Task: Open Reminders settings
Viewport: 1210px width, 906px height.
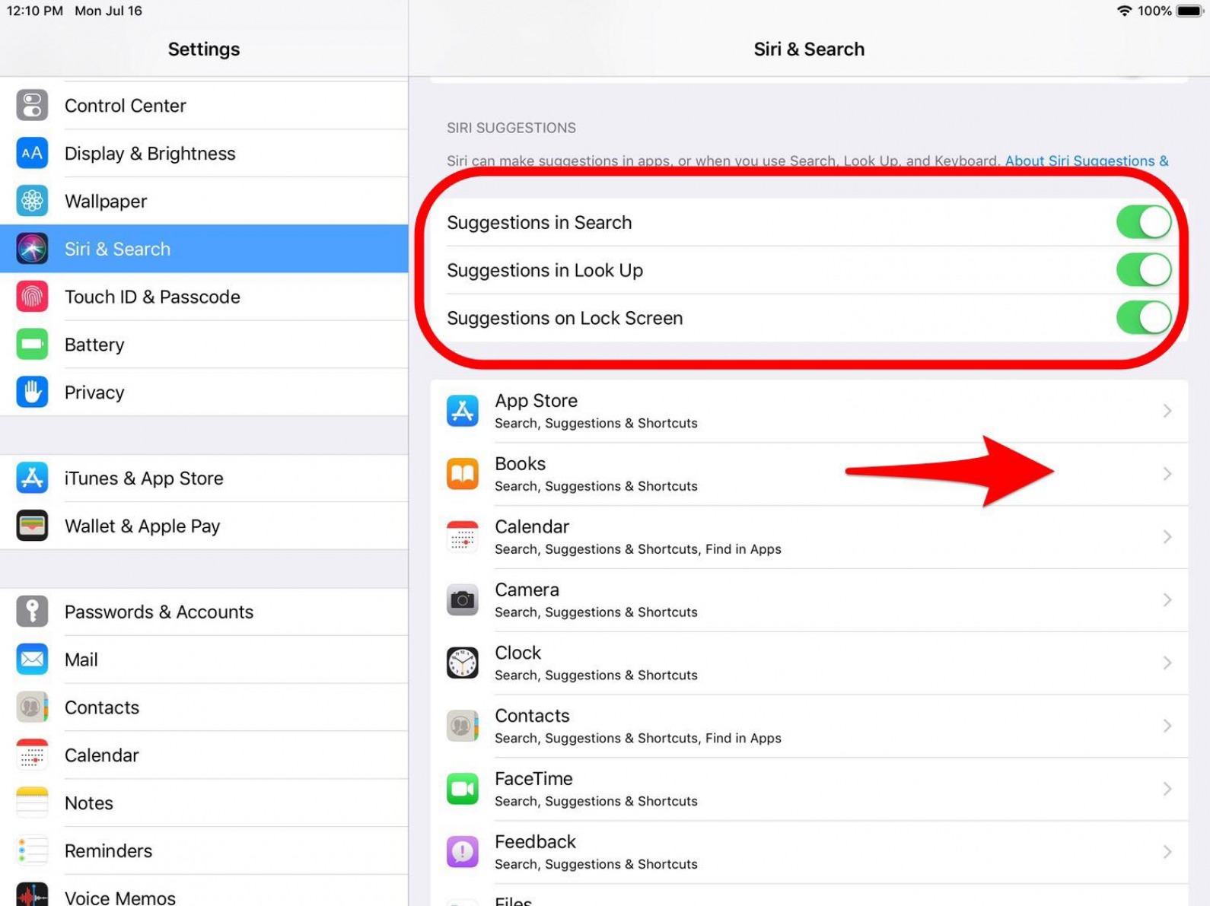Action: point(204,851)
